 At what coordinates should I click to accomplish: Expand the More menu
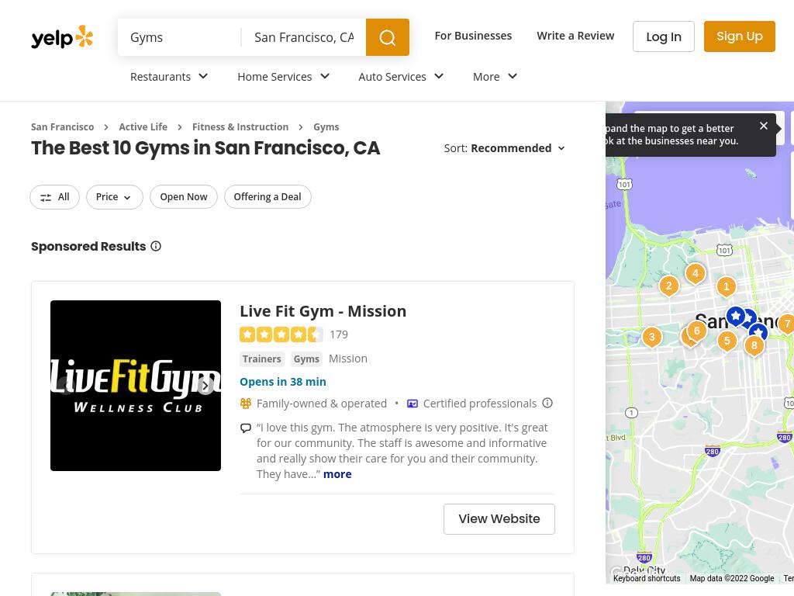(495, 77)
